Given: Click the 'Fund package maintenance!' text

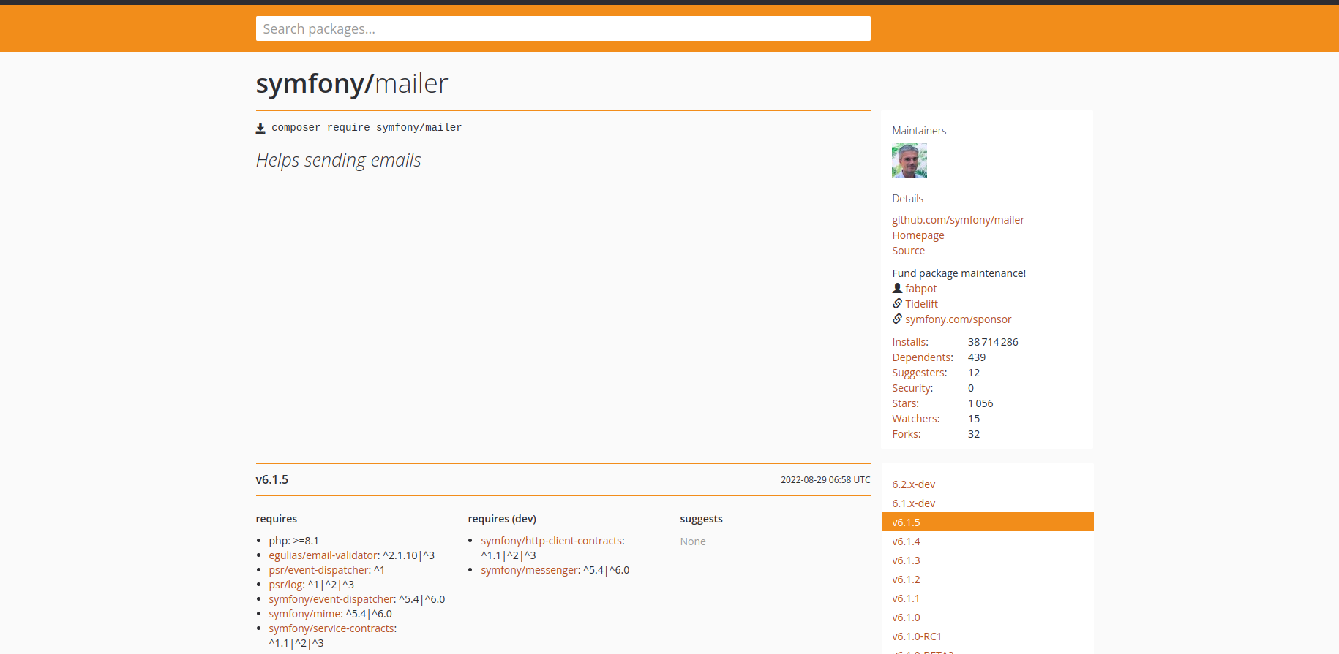Looking at the screenshot, I should pyautogui.click(x=959, y=273).
